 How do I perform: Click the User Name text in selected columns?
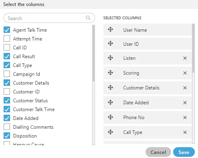(x=135, y=30)
